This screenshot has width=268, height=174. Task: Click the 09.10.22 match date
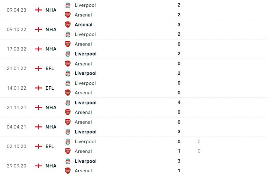tap(16, 29)
